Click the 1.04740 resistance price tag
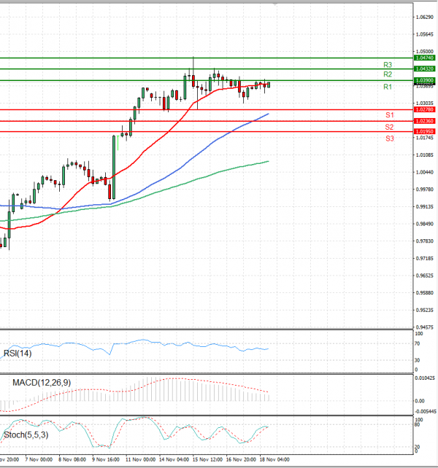The image size is (438, 468). (x=425, y=58)
